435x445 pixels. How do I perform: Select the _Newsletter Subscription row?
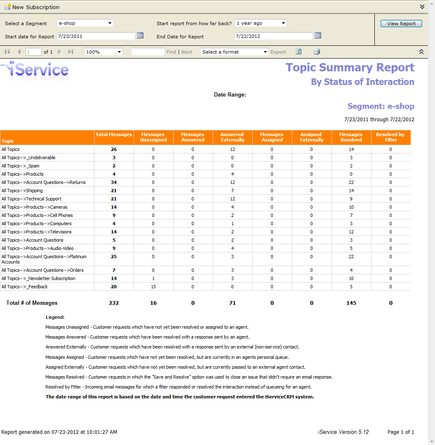[205, 278]
